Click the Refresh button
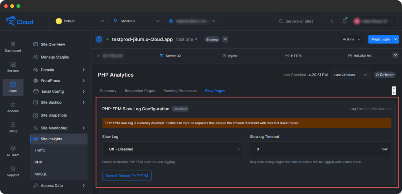Viewport: 402px width, 194px height. pyautogui.click(x=384, y=75)
